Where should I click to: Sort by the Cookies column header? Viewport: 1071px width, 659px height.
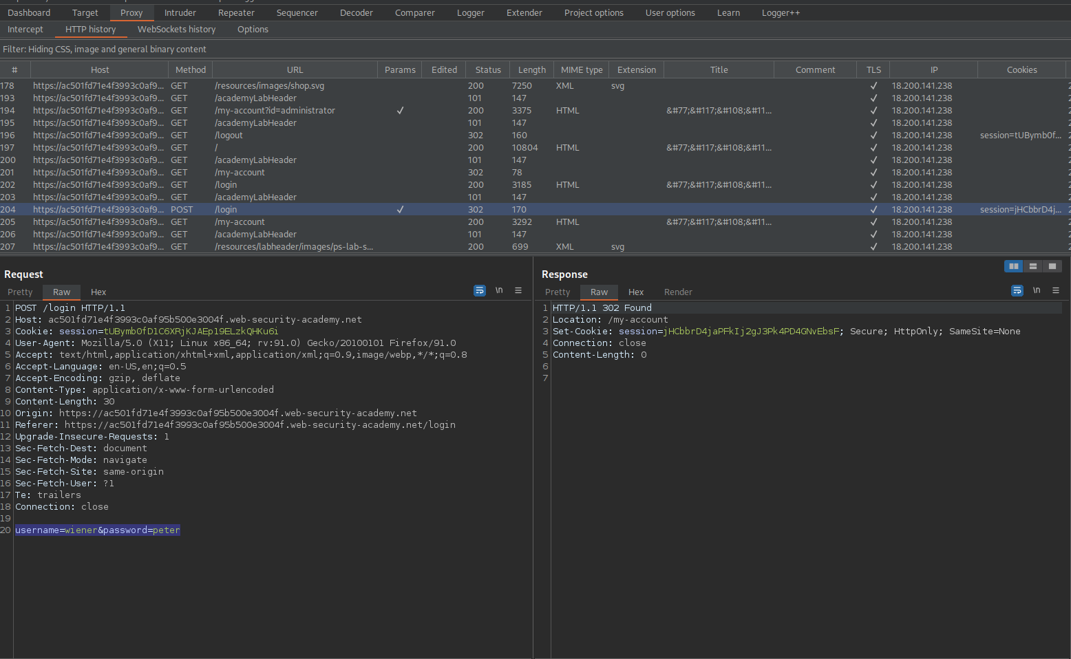(x=1022, y=70)
